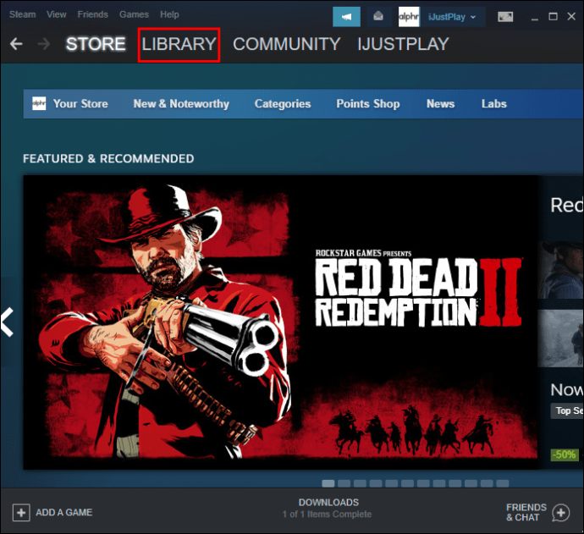Open the Games menu

click(134, 14)
